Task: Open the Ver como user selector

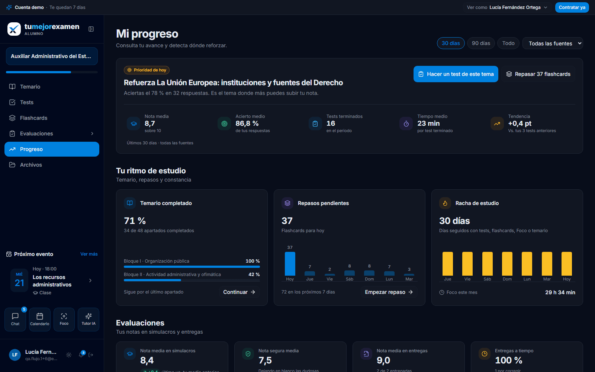Action: (507, 7)
